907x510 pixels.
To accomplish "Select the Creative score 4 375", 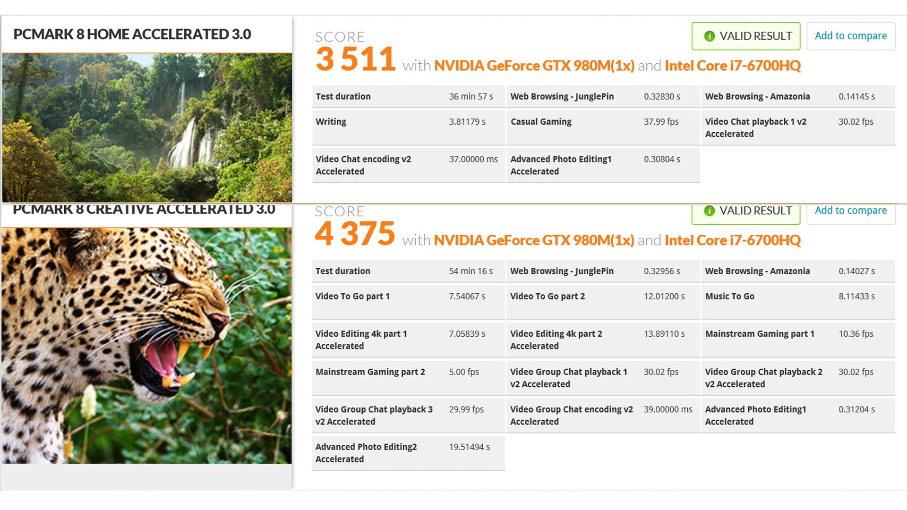I will pyautogui.click(x=355, y=234).
